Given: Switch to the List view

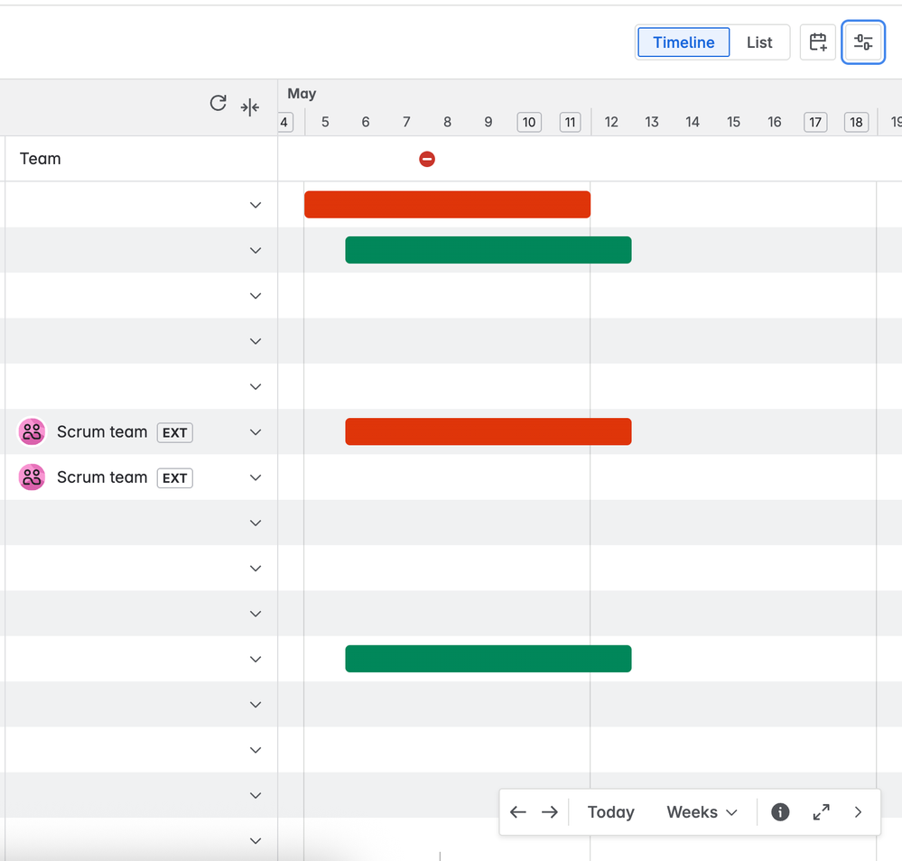Looking at the screenshot, I should pos(758,42).
